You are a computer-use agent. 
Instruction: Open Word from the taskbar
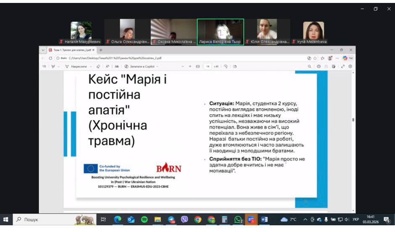264,219
